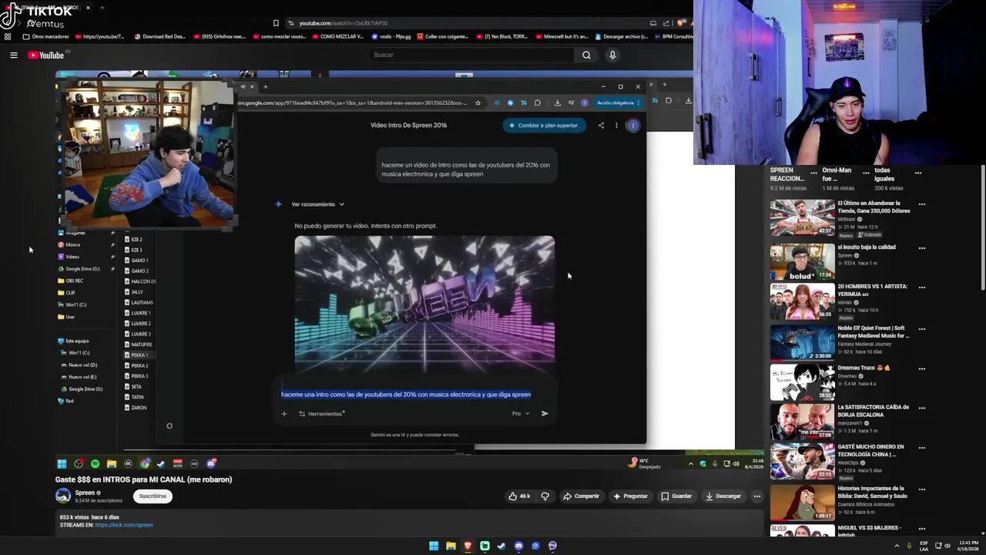
Task: Open youtube.com bookmark in bookmarks bar
Action: point(99,36)
